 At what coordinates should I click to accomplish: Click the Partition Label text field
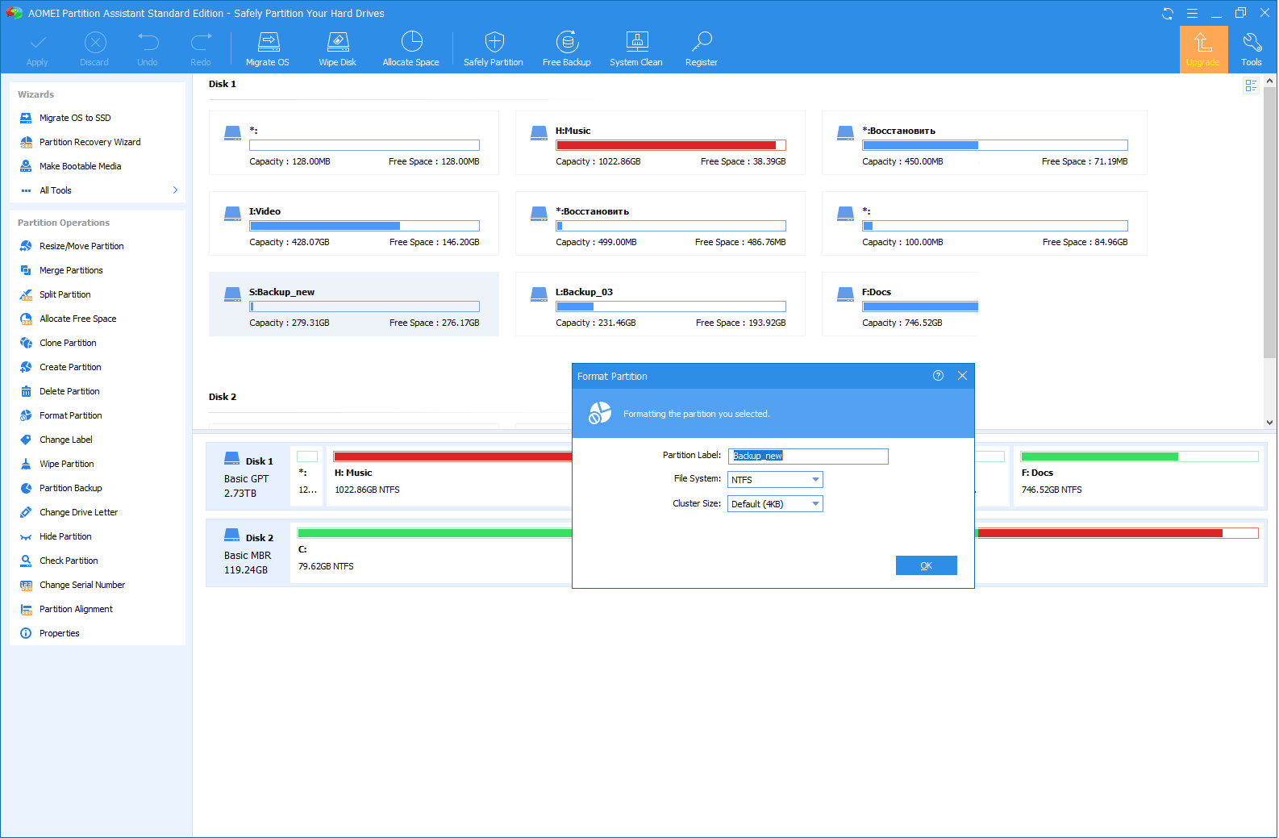pos(808,457)
